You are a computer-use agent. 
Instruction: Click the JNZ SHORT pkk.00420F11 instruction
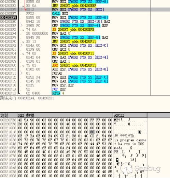[74, 65]
